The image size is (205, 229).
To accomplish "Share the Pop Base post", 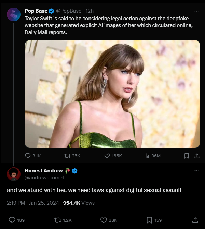I will 196,156.
